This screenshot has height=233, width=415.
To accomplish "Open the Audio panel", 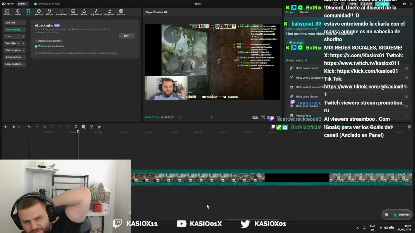I will pyautogui.click(x=18, y=12).
